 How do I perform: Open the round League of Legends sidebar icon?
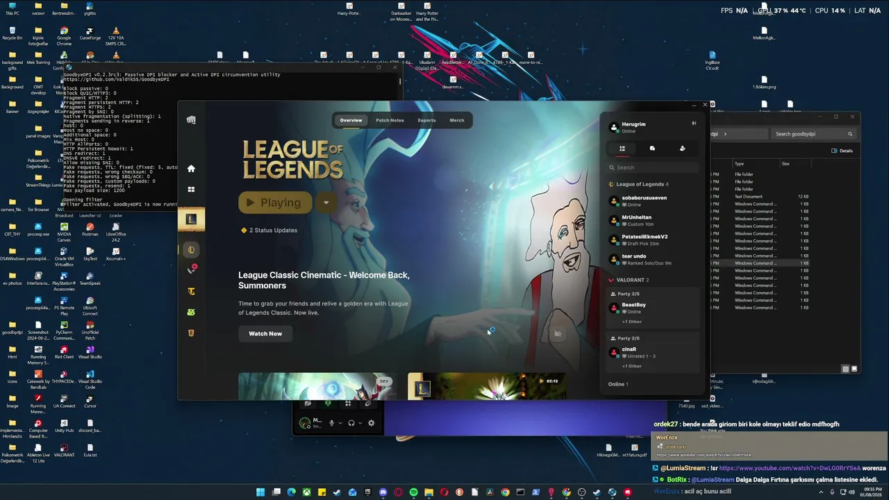click(x=191, y=250)
